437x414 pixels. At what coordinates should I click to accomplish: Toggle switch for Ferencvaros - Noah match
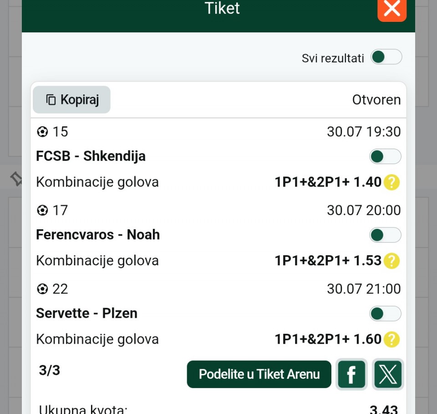click(x=385, y=235)
